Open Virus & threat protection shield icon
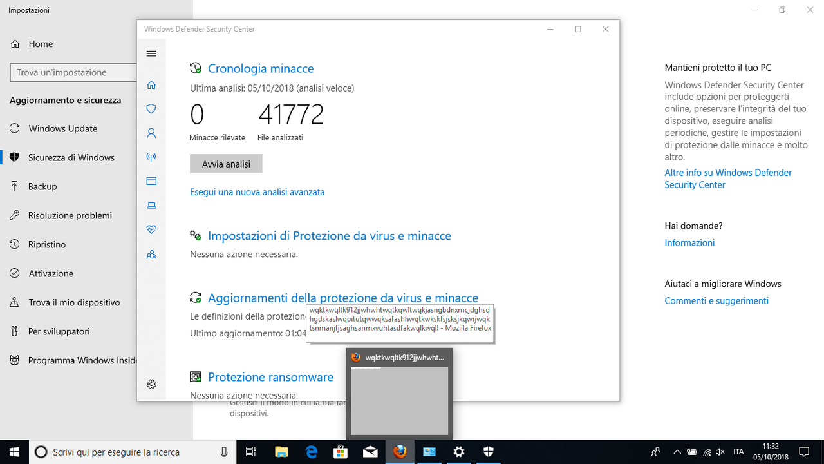Viewport: 824px width, 464px height. click(x=151, y=109)
